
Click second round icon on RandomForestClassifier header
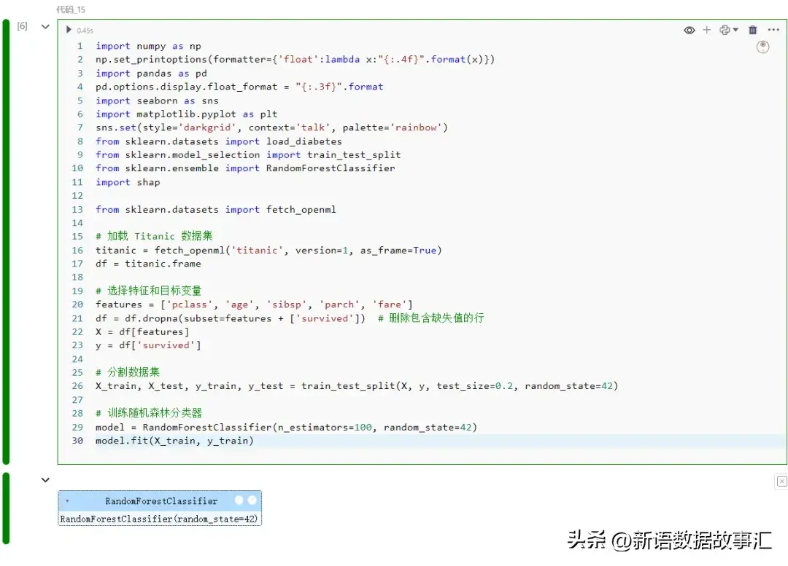[x=252, y=500]
